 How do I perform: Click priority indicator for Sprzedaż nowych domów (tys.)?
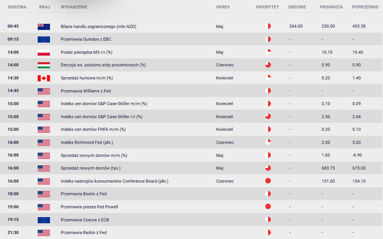click(x=268, y=168)
